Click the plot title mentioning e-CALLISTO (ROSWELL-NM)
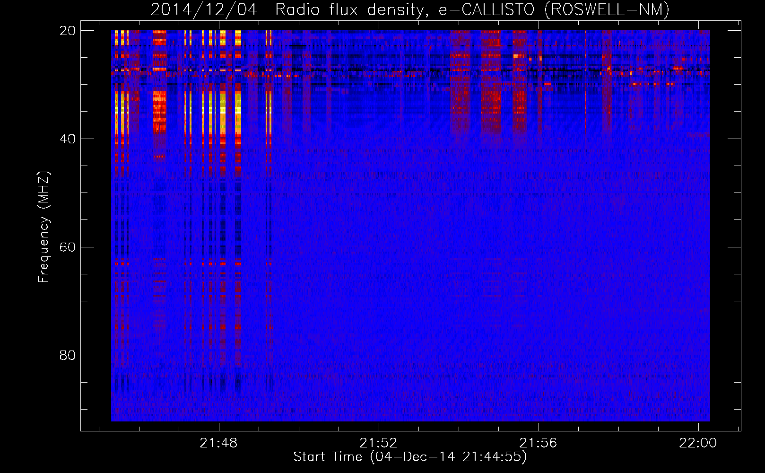 410,9
